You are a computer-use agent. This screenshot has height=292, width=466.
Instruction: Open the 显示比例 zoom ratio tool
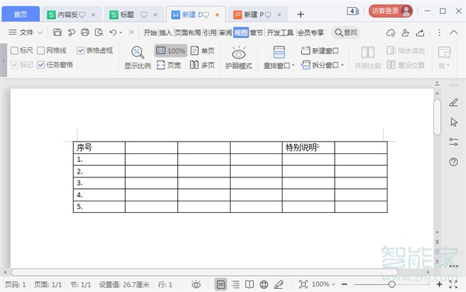coord(137,58)
